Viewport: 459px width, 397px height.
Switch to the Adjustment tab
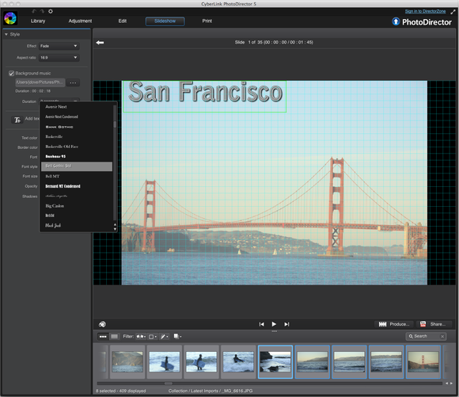(80, 21)
